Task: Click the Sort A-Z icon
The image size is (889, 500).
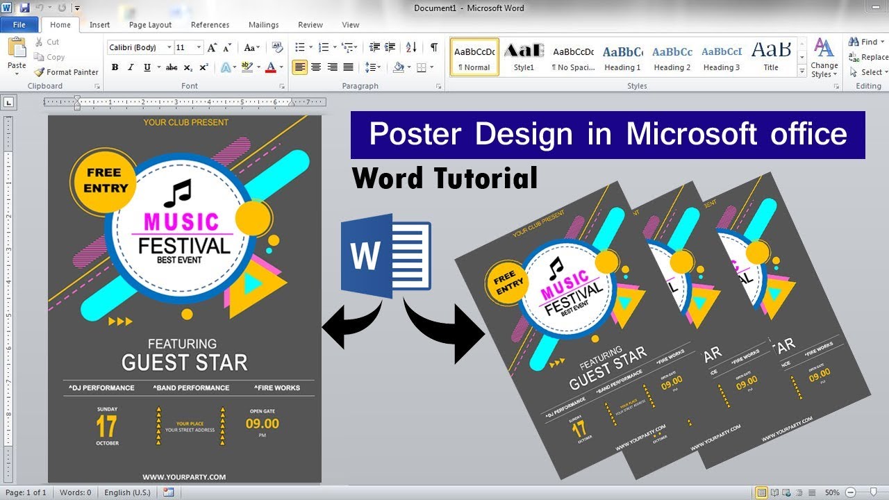Action: pos(411,47)
